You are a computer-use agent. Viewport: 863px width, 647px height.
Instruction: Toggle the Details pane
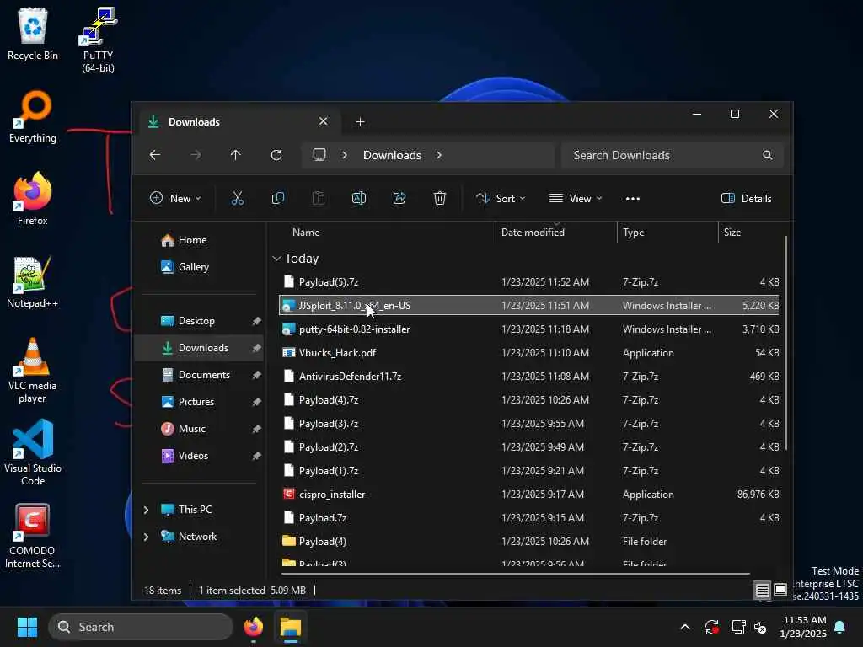pyautogui.click(x=747, y=199)
